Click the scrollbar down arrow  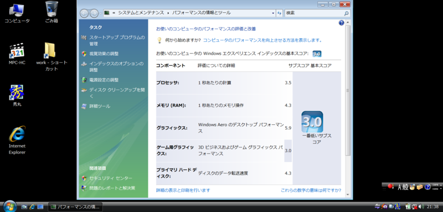[348, 194]
